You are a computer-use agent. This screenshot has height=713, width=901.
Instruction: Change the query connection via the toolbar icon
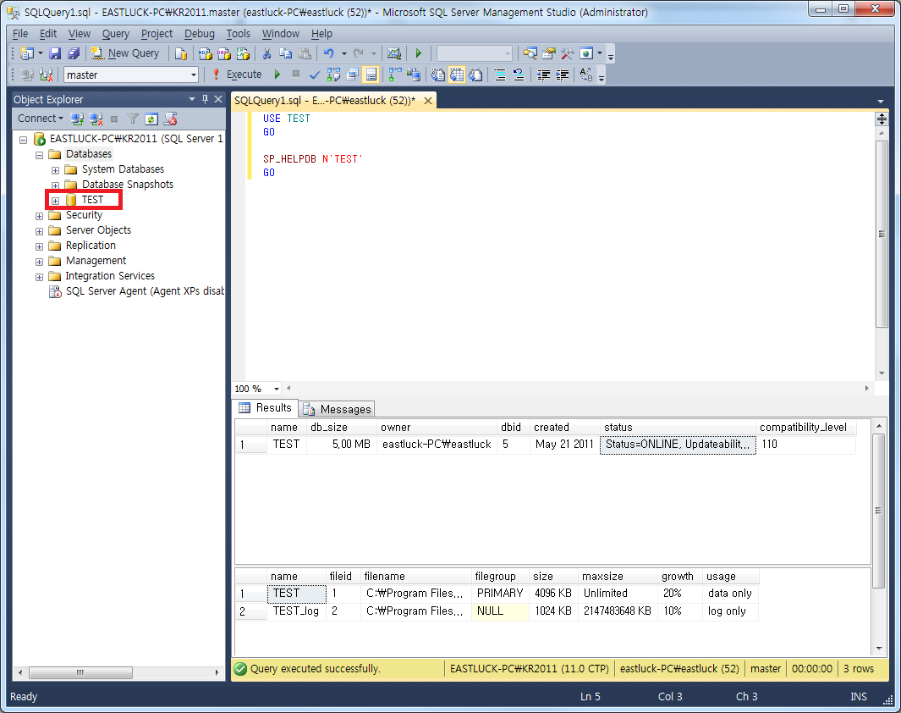tap(47, 75)
